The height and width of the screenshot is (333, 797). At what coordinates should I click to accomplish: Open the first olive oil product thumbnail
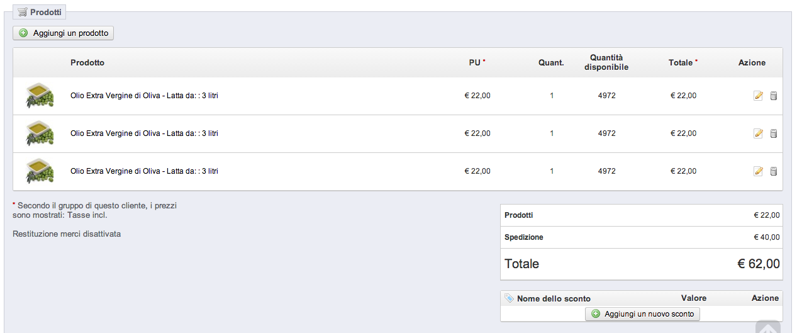[x=39, y=96]
